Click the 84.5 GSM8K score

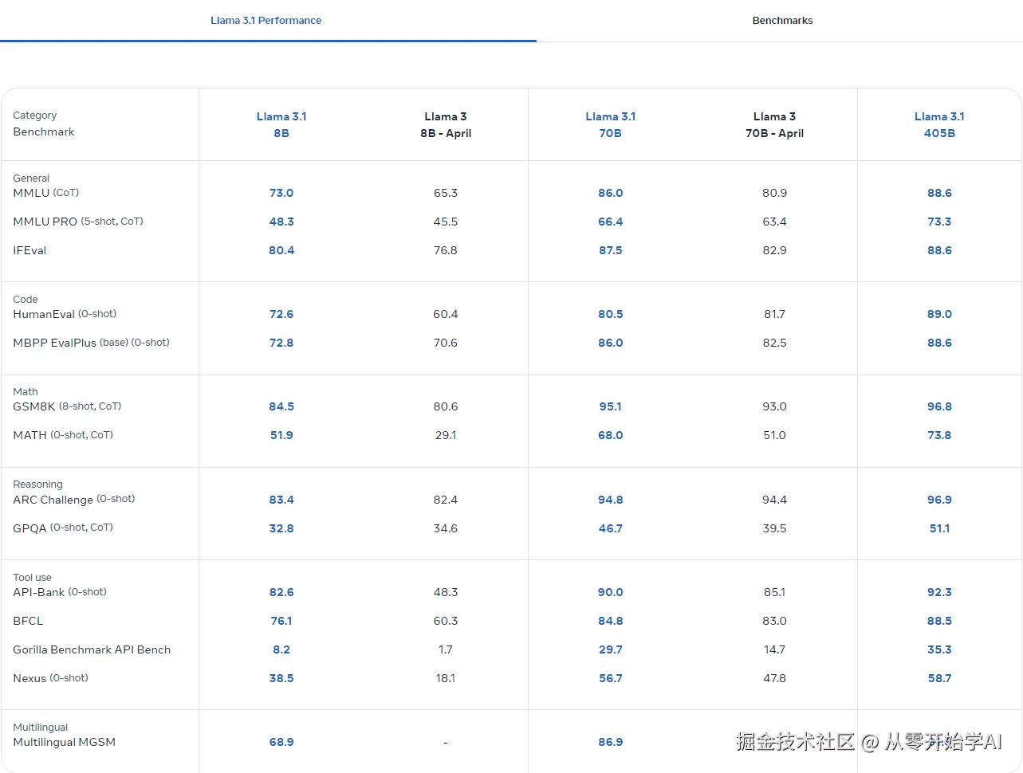[x=281, y=406]
